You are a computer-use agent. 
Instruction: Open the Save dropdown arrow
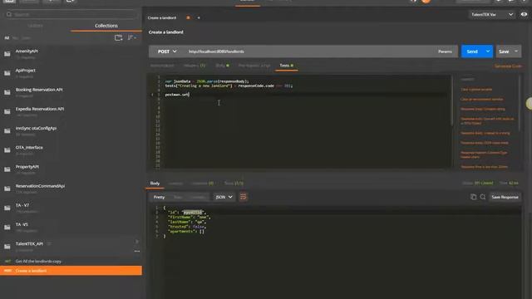click(x=516, y=51)
